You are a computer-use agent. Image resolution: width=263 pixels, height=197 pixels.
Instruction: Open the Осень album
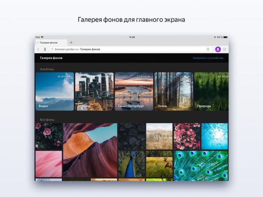click(173, 92)
